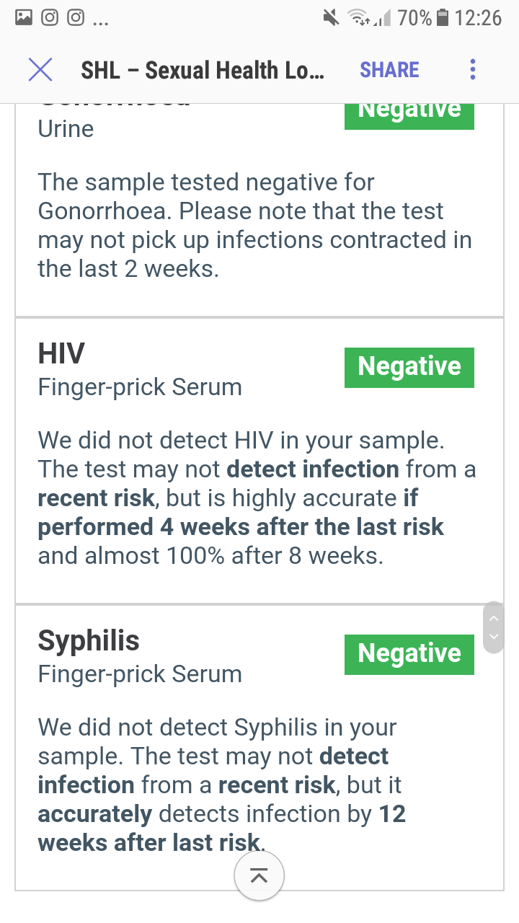Screen dimensions: 519x923
Task: Tap the fast-scroll handle on right edge
Action: click(x=494, y=627)
